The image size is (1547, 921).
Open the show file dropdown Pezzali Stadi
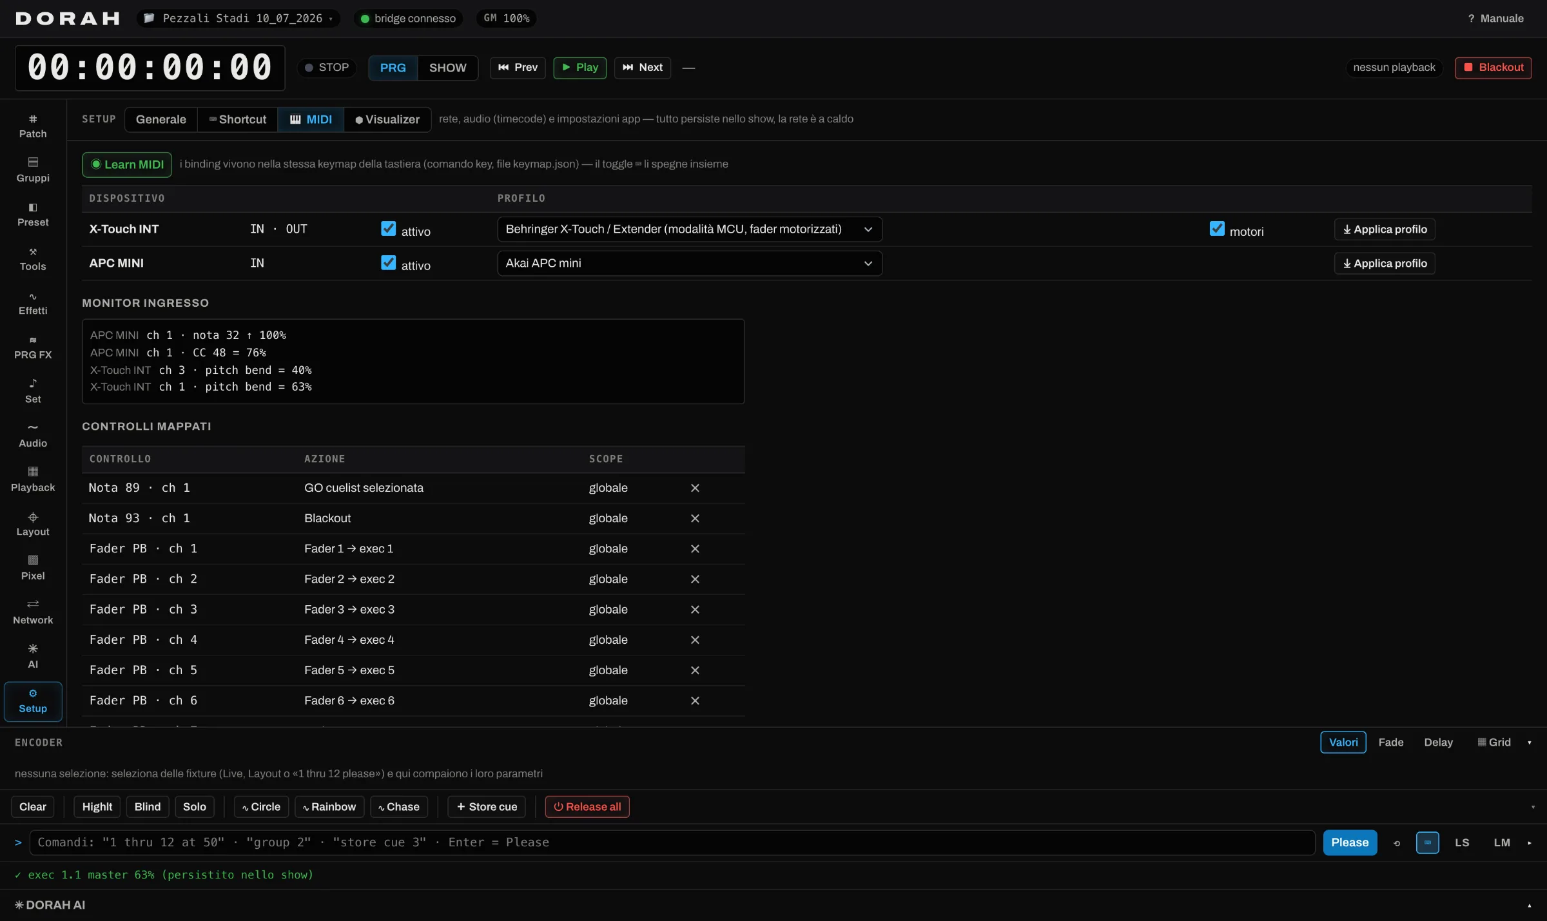point(238,19)
